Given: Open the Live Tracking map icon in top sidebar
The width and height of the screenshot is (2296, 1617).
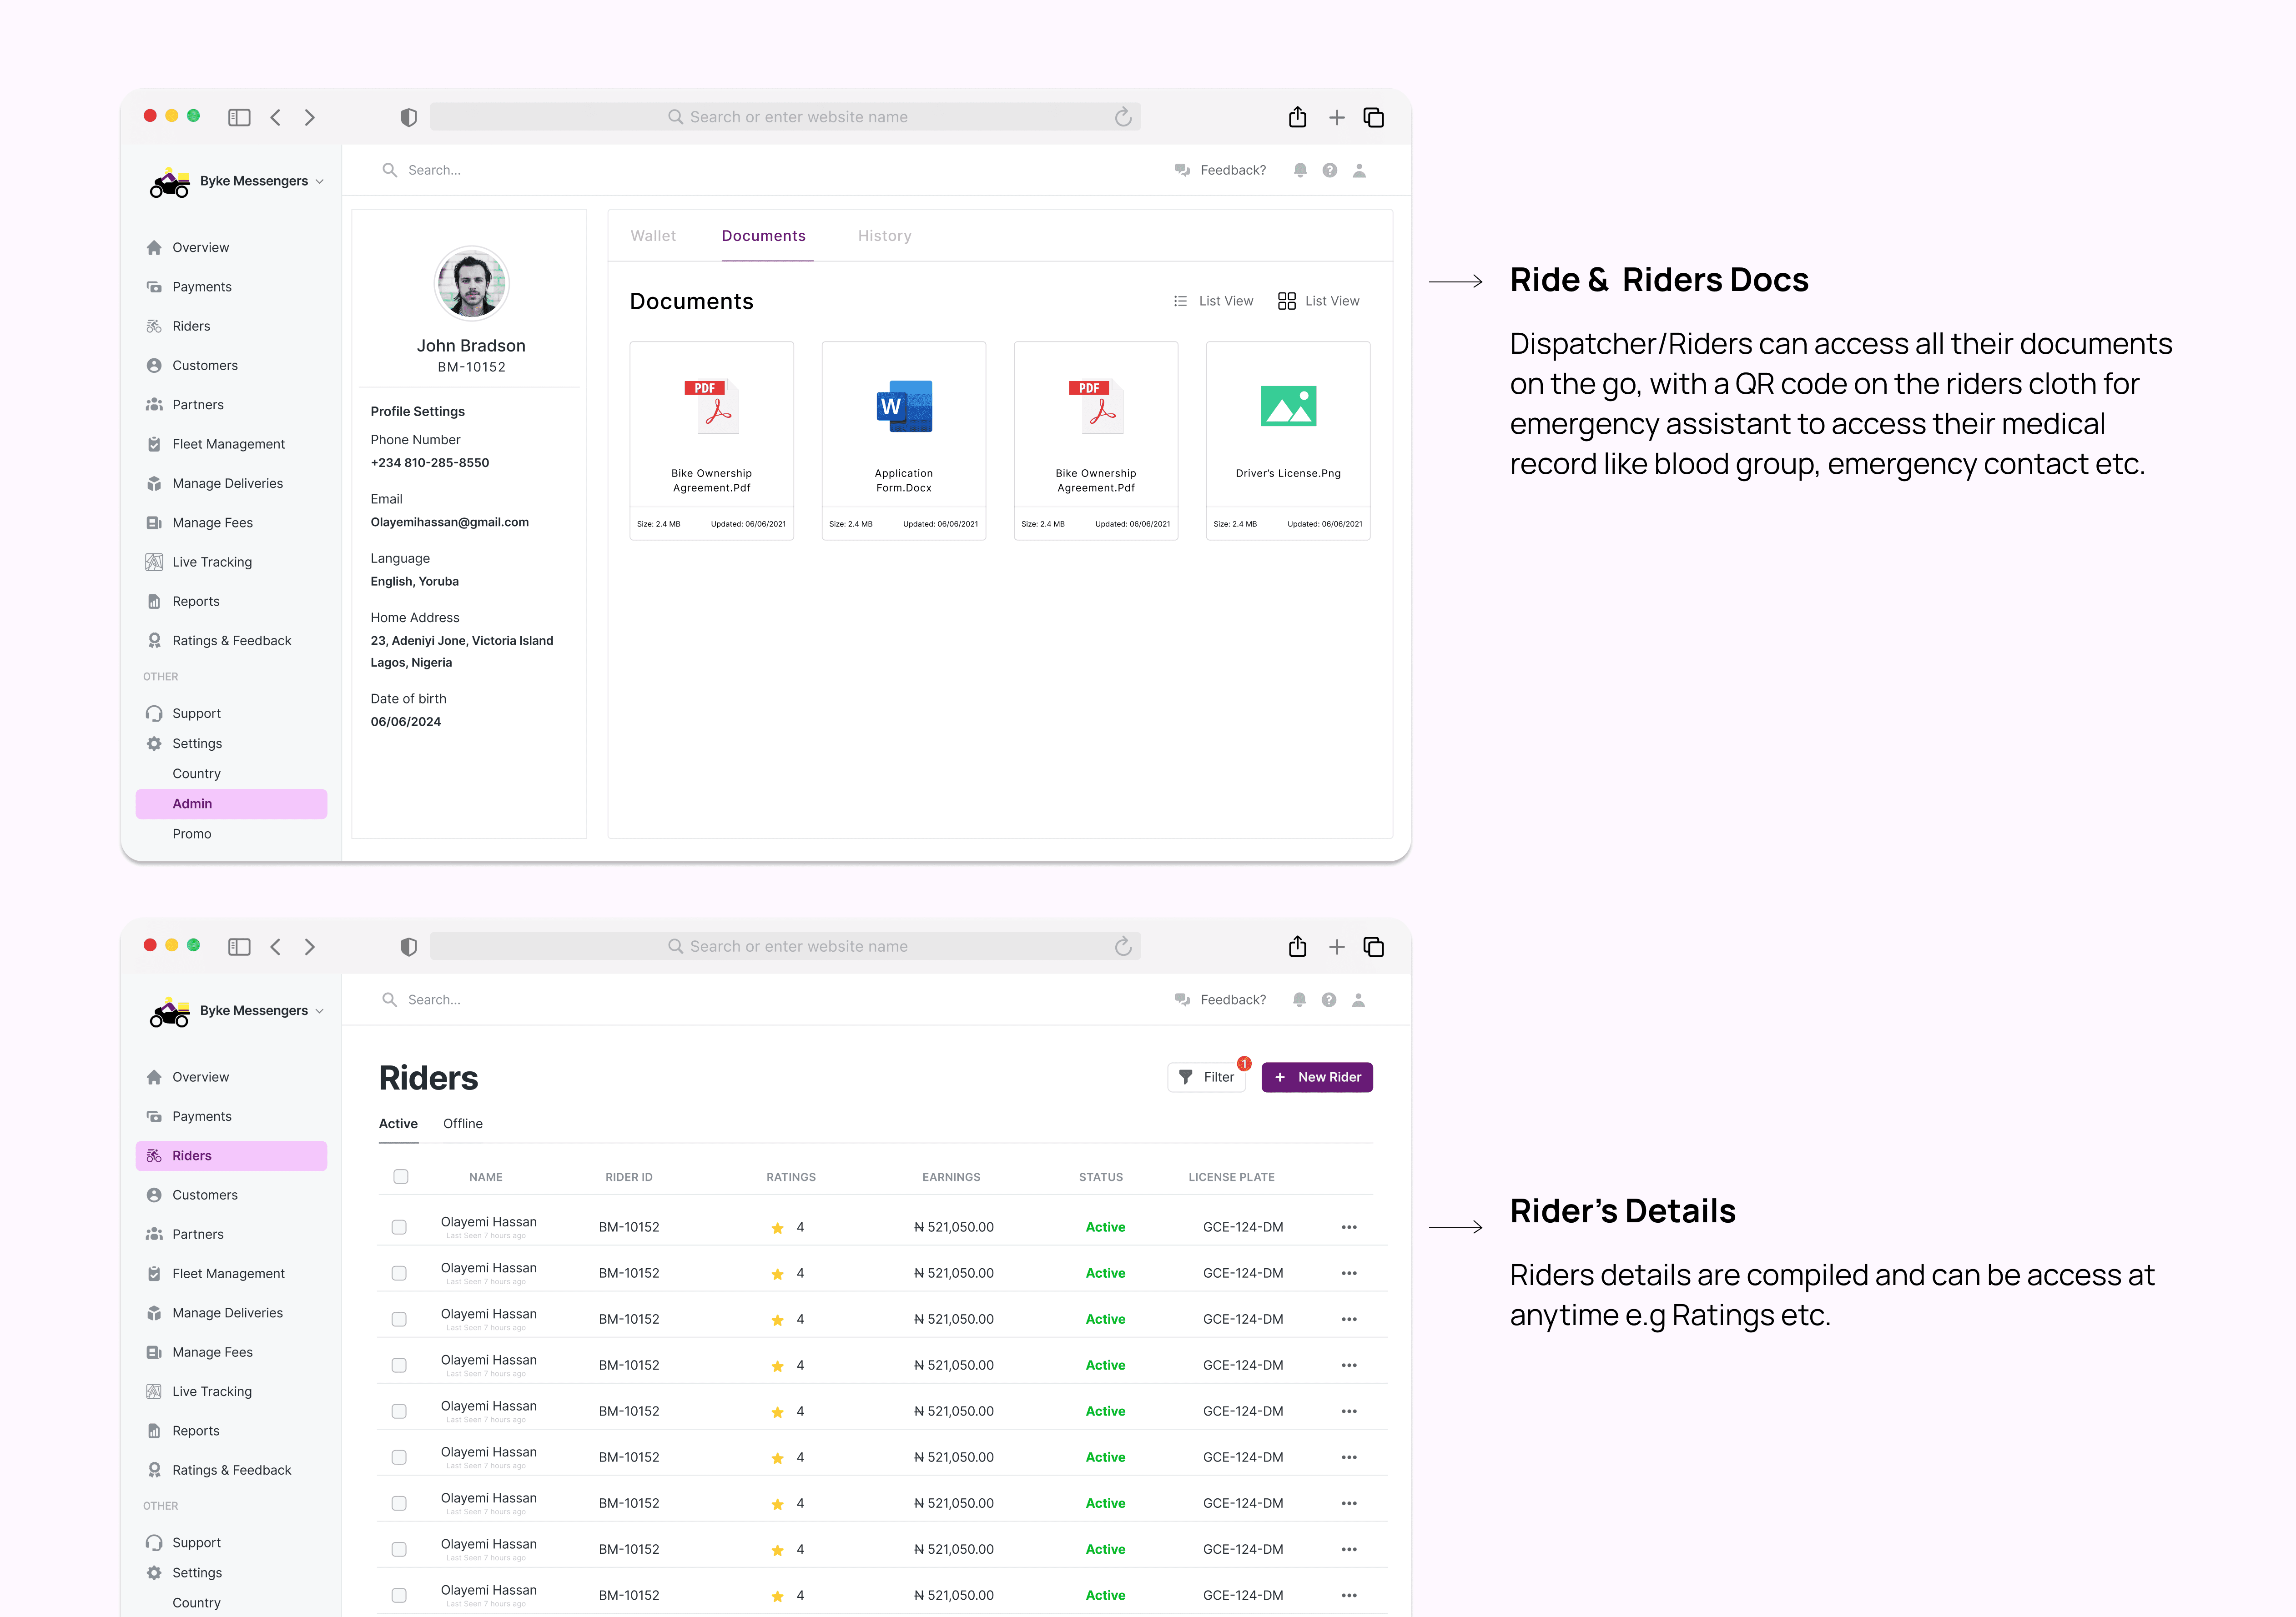Looking at the screenshot, I should (154, 562).
